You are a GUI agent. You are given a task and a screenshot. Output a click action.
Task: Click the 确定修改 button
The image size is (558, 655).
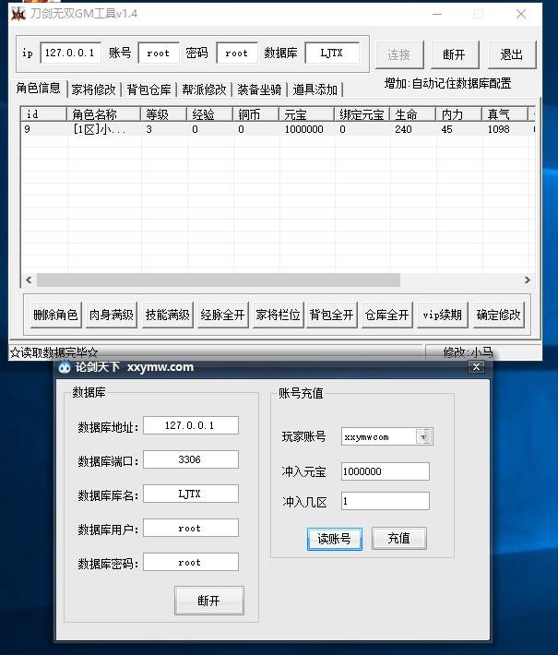click(x=499, y=315)
